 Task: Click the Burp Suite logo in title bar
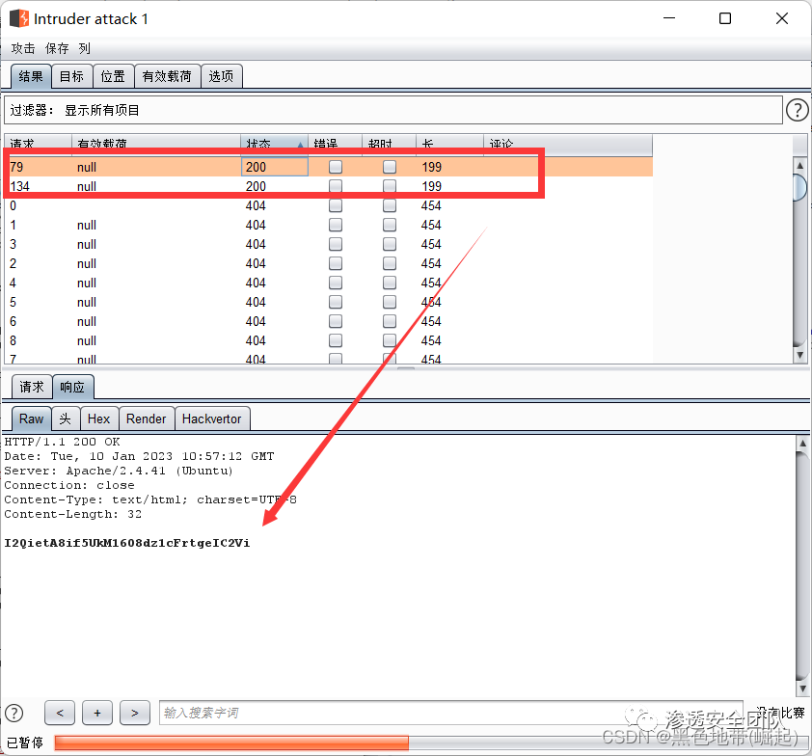19,18
